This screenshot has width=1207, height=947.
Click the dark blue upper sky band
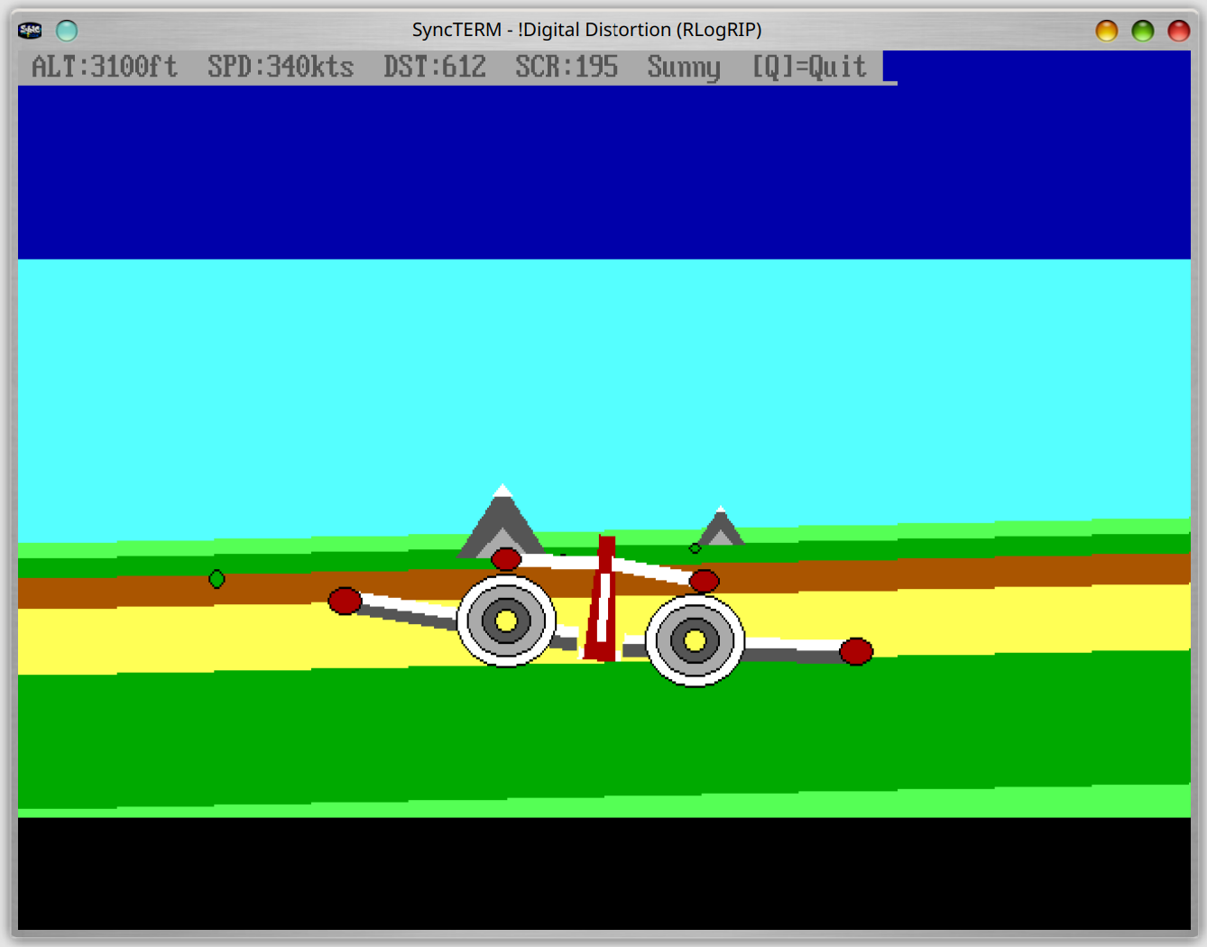(604, 171)
